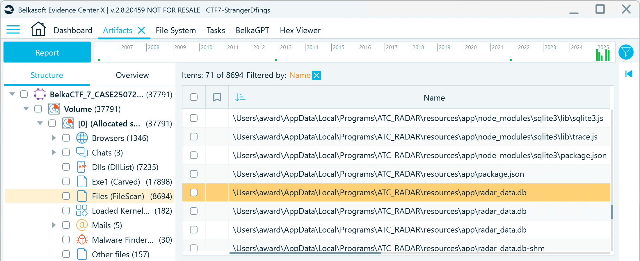The height and width of the screenshot is (261, 640).
Task: Check the Malware Finder checkbox
Action: coord(66,239)
